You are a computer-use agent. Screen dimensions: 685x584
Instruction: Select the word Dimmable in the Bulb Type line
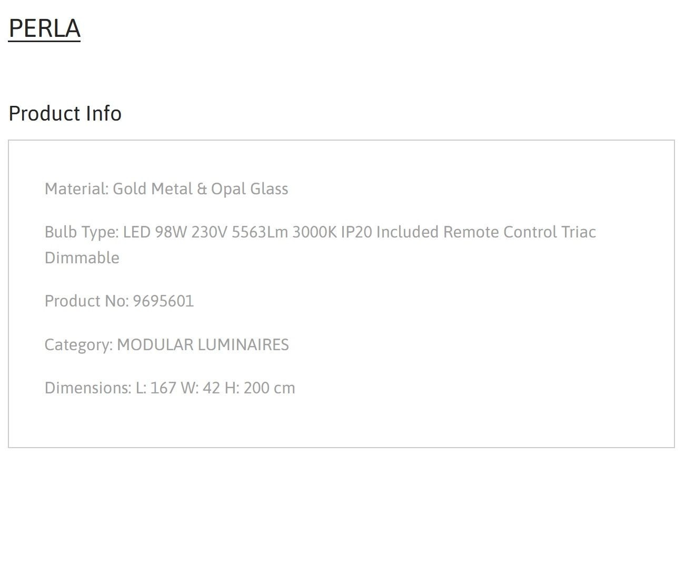tap(82, 258)
